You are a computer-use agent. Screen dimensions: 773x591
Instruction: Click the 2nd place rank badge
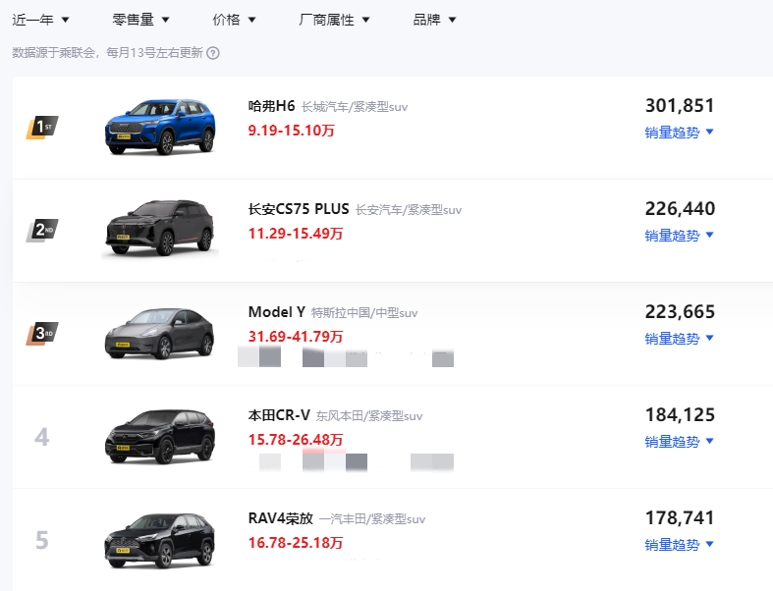(x=41, y=231)
